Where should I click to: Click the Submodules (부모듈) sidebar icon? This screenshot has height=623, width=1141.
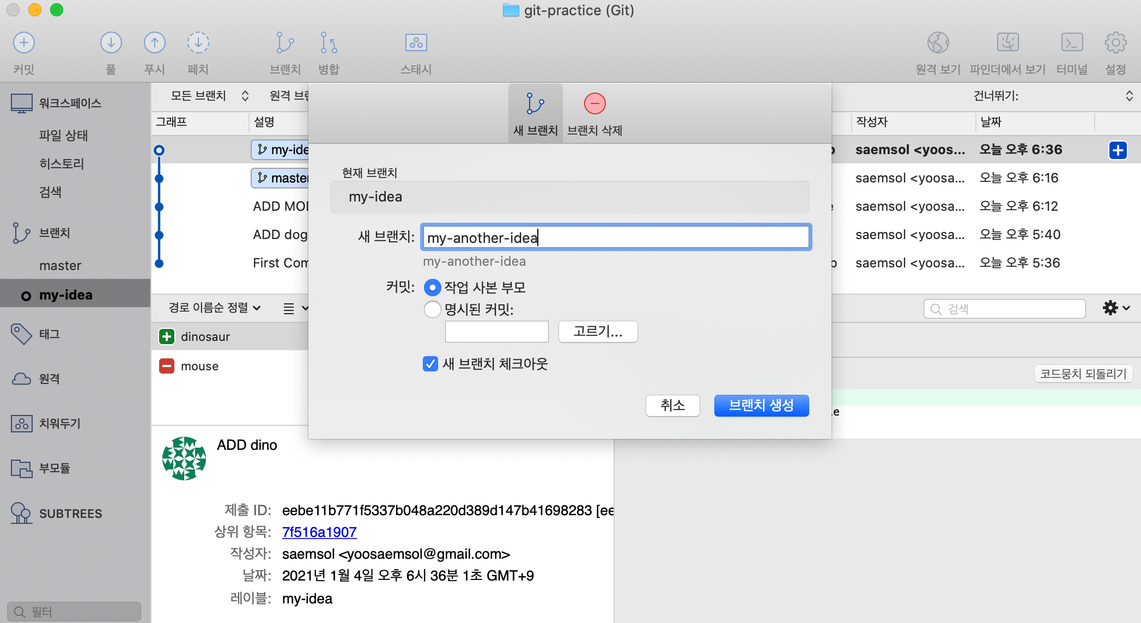click(22, 468)
